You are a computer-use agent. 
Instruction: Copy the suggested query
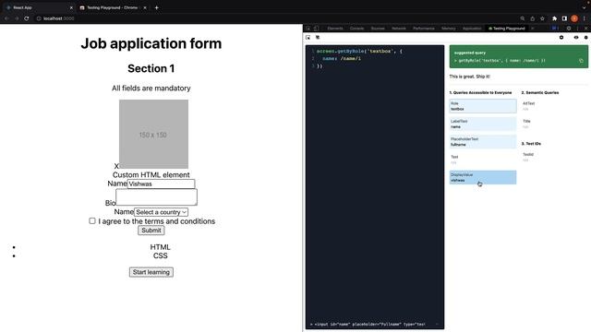(x=581, y=61)
